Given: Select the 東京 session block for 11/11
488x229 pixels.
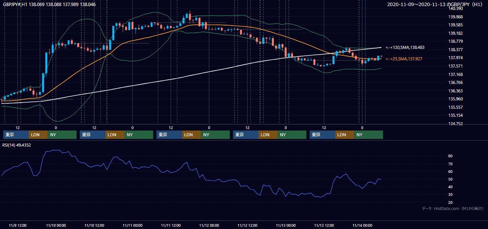Looking at the screenshot, I should [170, 135].
